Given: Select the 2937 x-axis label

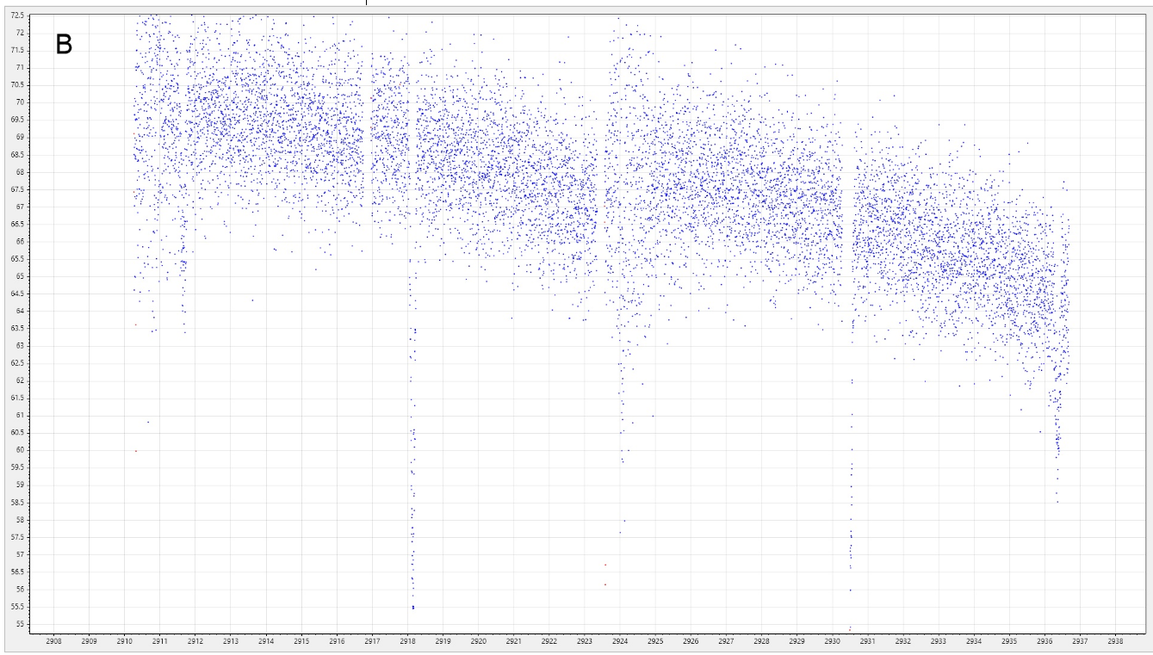Looking at the screenshot, I should (1080, 641).
